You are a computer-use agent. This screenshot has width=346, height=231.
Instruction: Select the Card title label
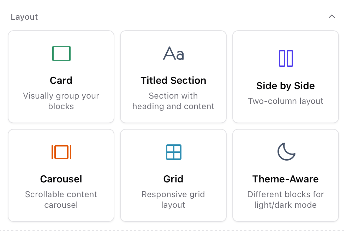coord(61,80)
